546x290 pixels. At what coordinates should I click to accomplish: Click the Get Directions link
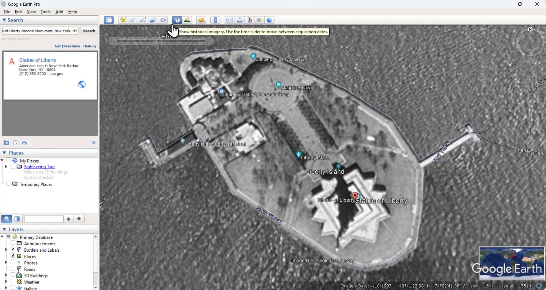point(67,46)
